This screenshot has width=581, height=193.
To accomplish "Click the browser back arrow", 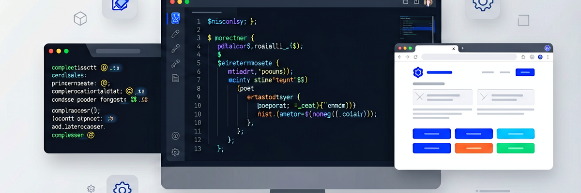I will click(400, 57).
